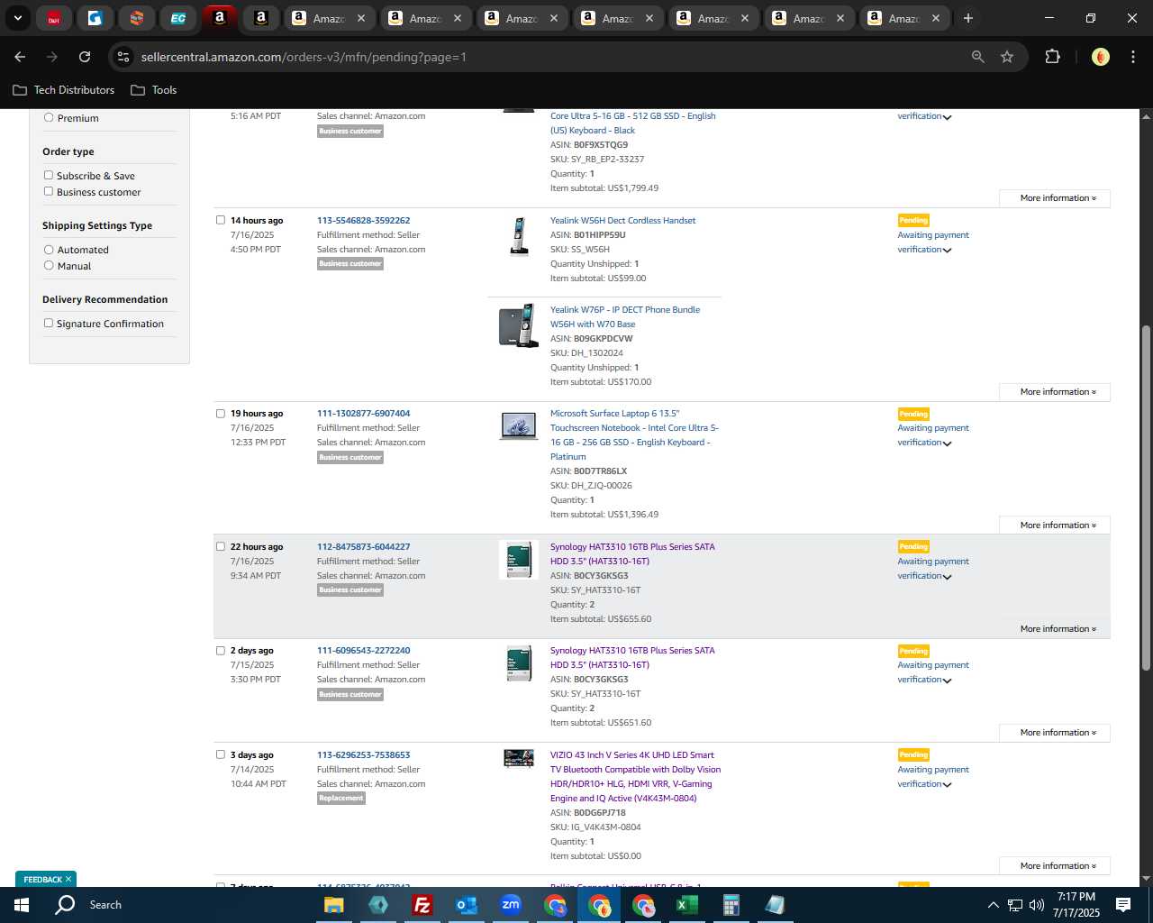Click the Microsoft Surface Laptop thumbnail

coord(519,426)
